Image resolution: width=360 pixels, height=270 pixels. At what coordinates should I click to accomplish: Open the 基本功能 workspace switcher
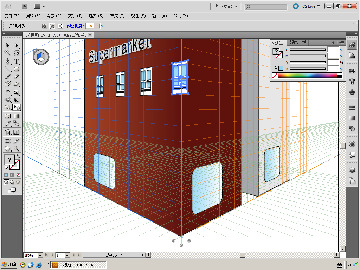(226, 6)
